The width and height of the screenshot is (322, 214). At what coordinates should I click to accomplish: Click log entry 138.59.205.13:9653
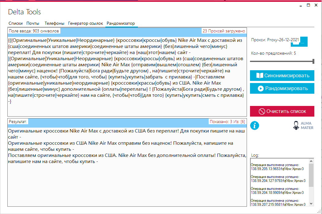(x=277, y=169)
